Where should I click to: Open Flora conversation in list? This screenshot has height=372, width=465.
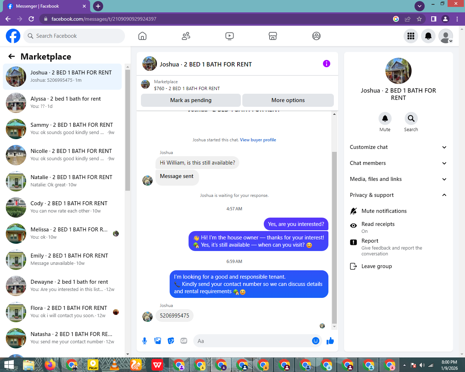click(62, 312)
